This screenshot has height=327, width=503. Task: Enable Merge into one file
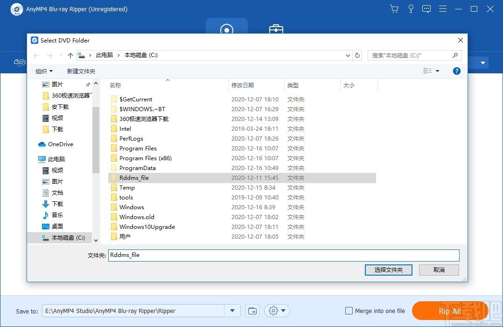[x=349, y=310]
